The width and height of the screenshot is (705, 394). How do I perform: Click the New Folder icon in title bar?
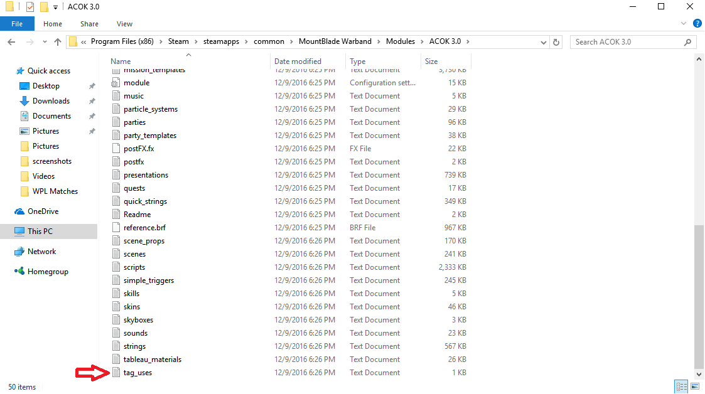coord(44,7)
